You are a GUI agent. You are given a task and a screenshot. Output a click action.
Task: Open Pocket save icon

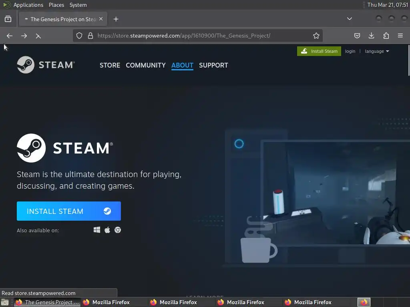(x=357, y=36)
